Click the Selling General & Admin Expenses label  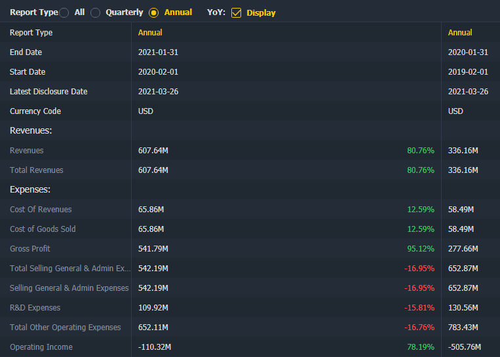click(69, 288)
